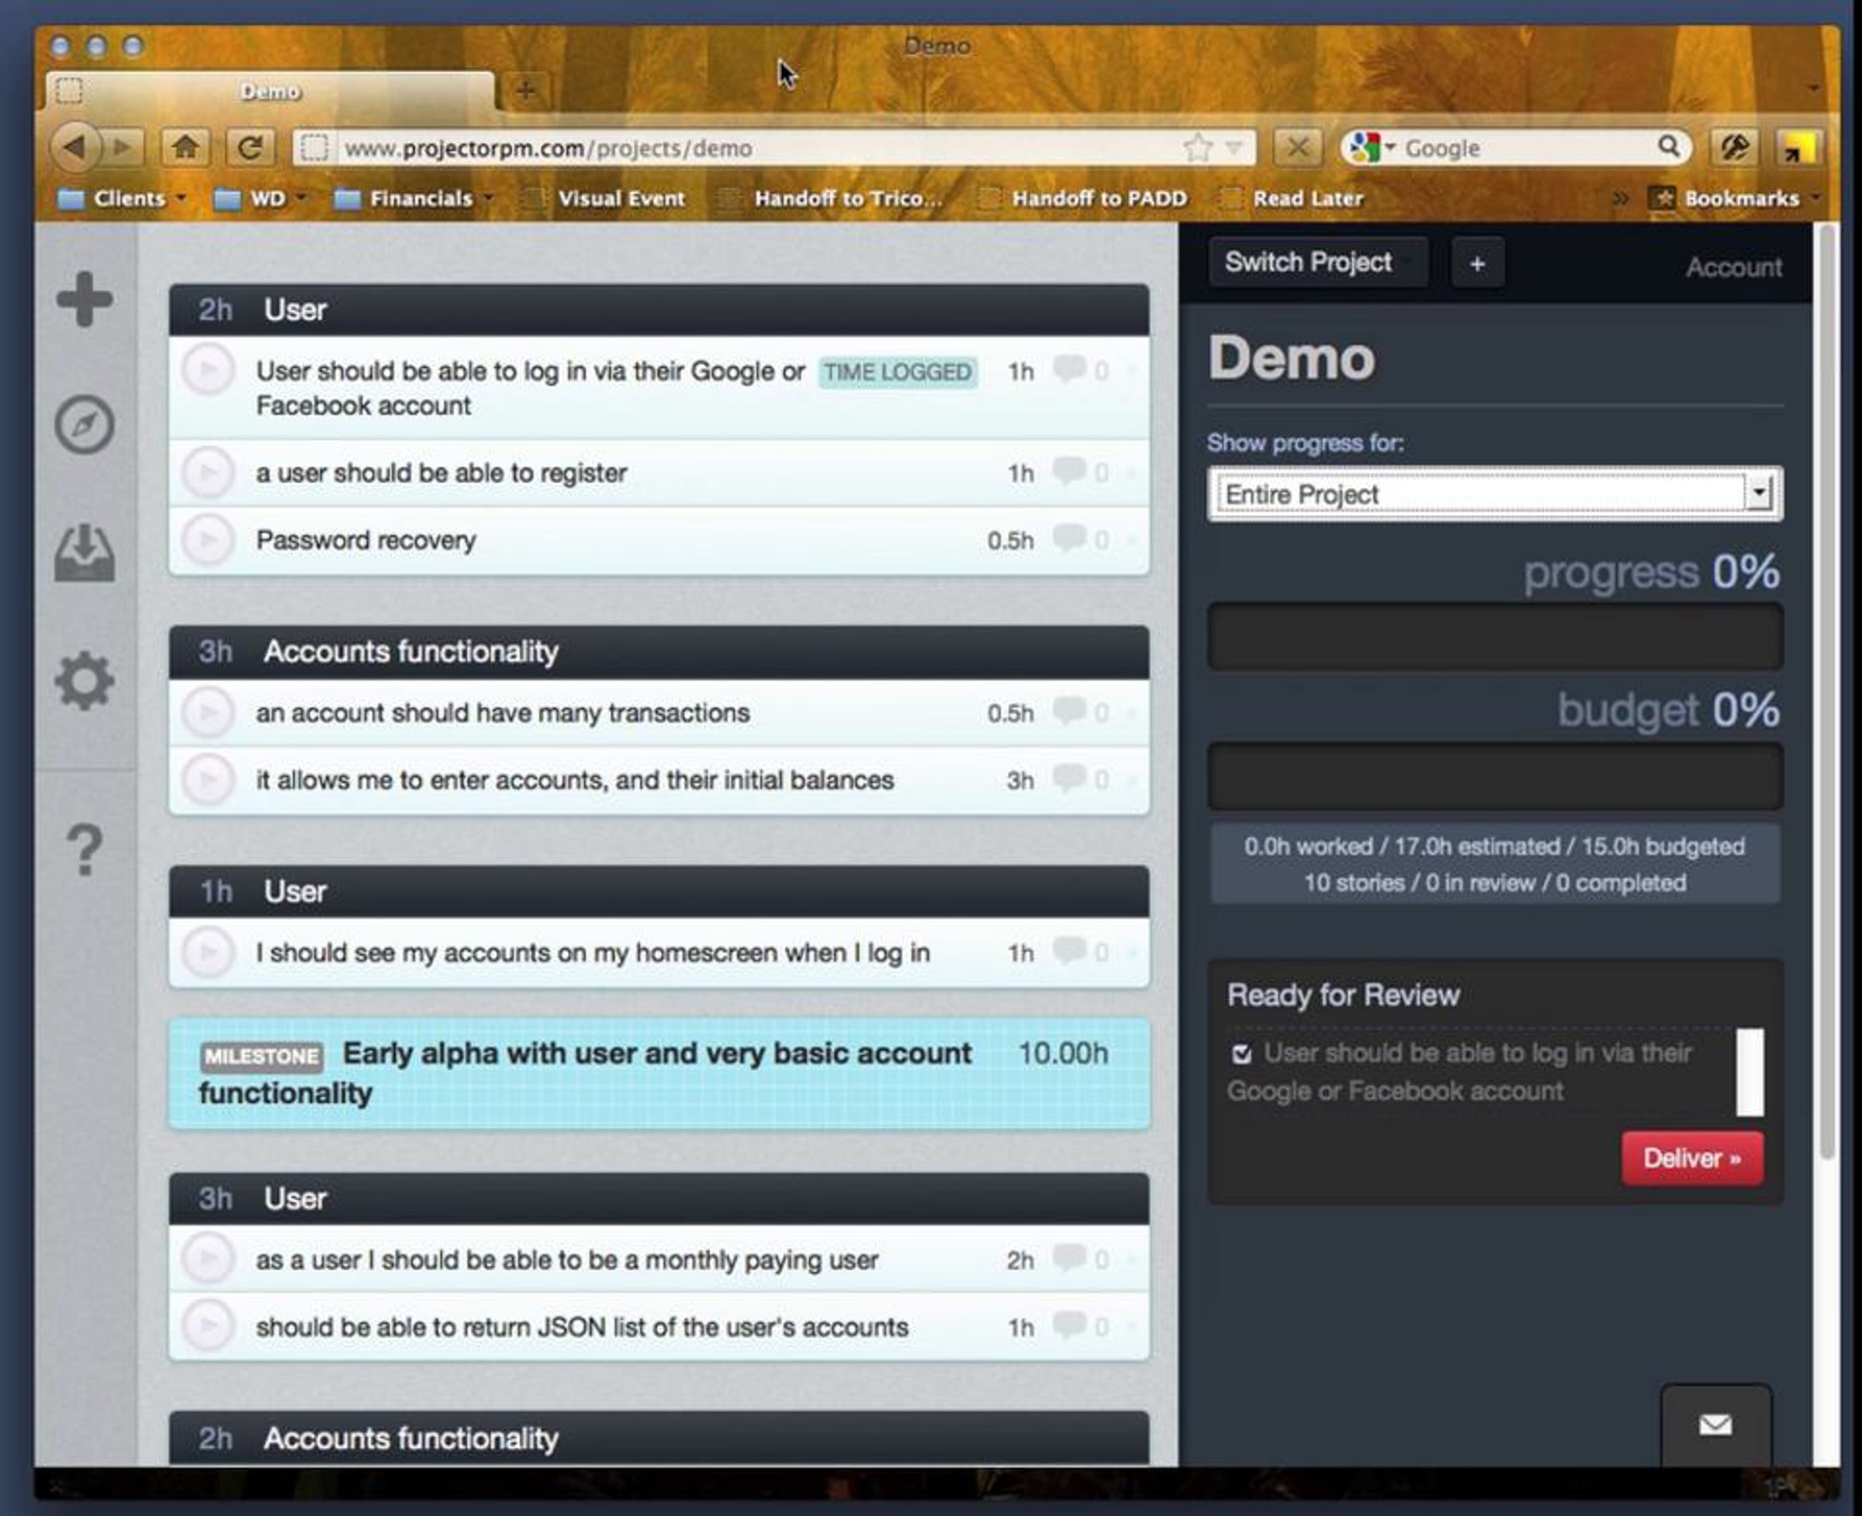Click the 1h User group header

(x=659, y=891)
